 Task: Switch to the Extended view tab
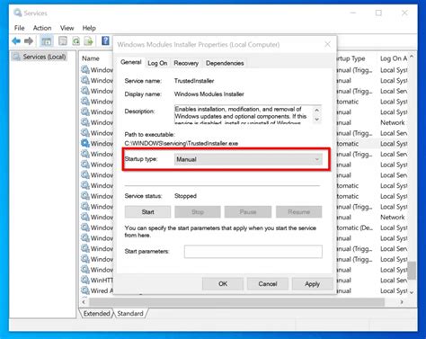96,314
